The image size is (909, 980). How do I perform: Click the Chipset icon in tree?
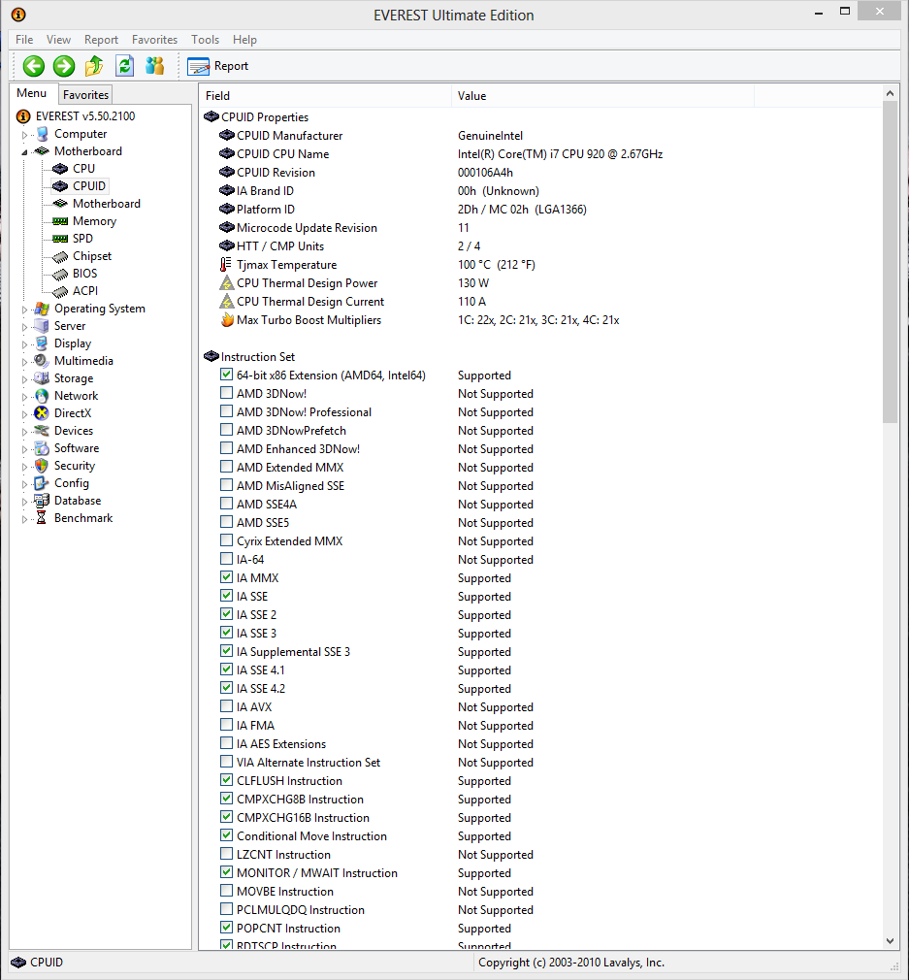click(x=60, y=256)
